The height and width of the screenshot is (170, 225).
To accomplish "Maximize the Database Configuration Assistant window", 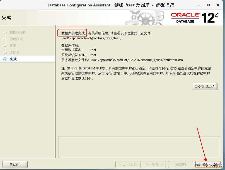I will click(x=209, y=5).
